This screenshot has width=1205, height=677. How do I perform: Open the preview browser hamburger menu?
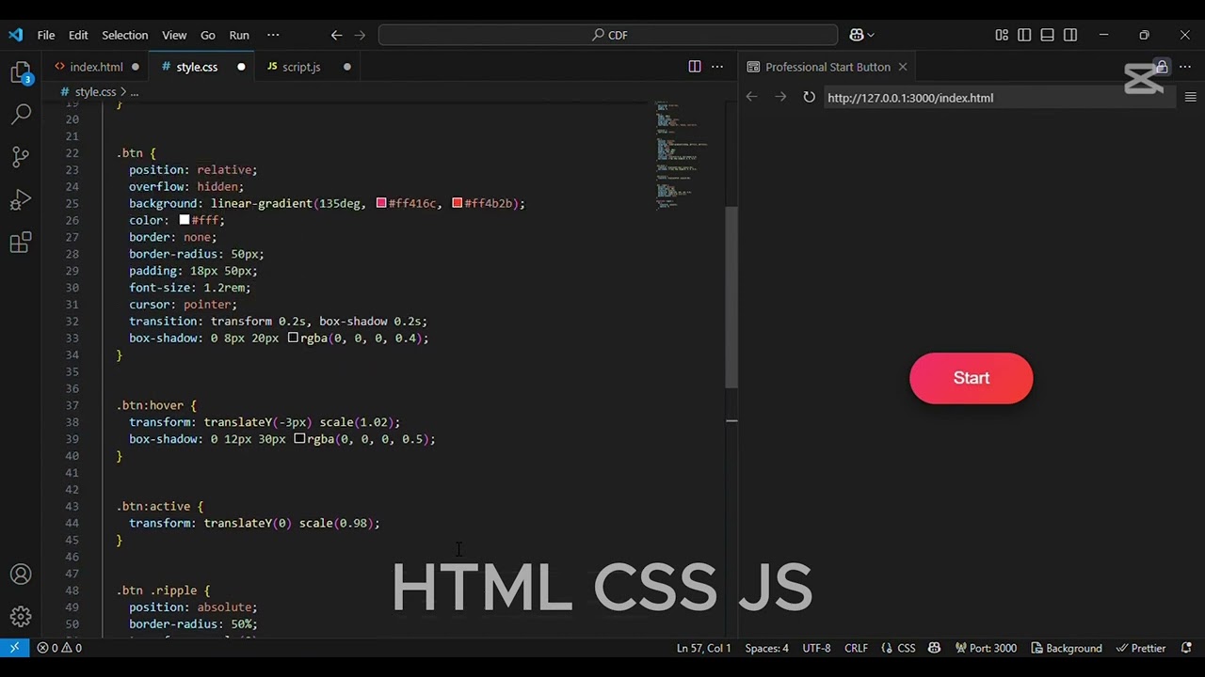pyautogui.click(x=1191, y=97)
